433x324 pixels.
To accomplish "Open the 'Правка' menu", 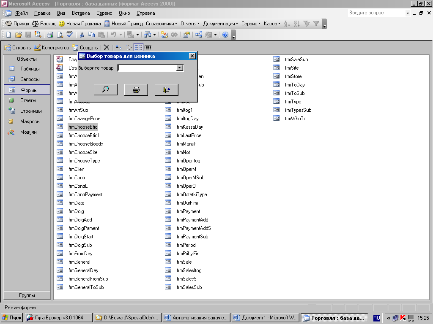I will pos(42,13).
